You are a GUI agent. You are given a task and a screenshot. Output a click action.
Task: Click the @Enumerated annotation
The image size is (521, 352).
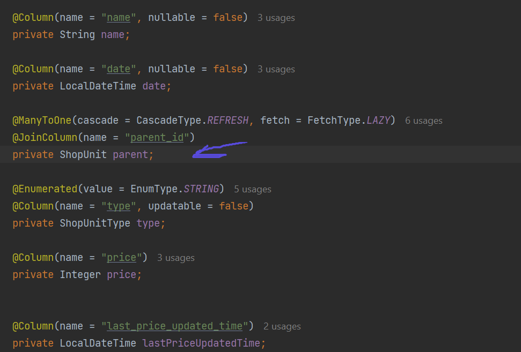pos(45,189)
